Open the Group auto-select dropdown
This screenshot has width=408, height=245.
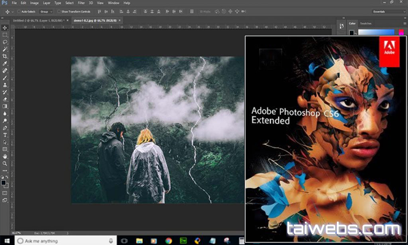[x=46, y=11]
